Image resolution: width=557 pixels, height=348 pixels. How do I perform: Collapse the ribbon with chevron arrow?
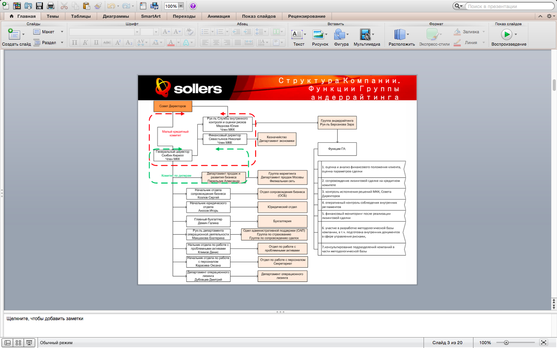click(x=540, y=16)
